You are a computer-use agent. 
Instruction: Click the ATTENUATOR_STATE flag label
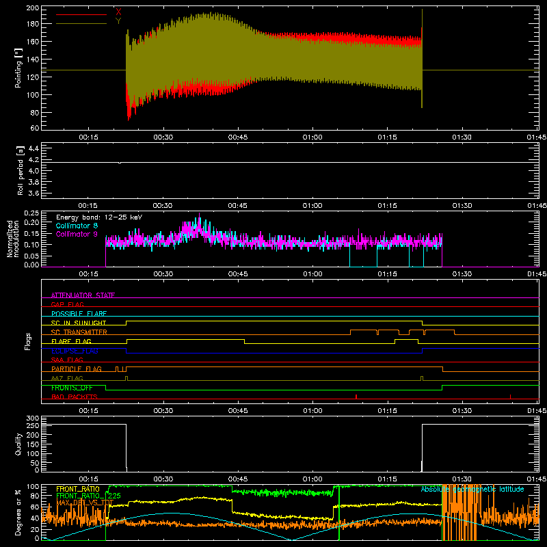[83, 295]
